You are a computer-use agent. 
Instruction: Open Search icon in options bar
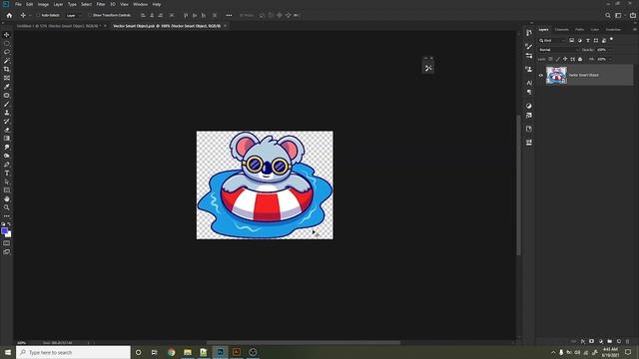[x=608, y=16]
